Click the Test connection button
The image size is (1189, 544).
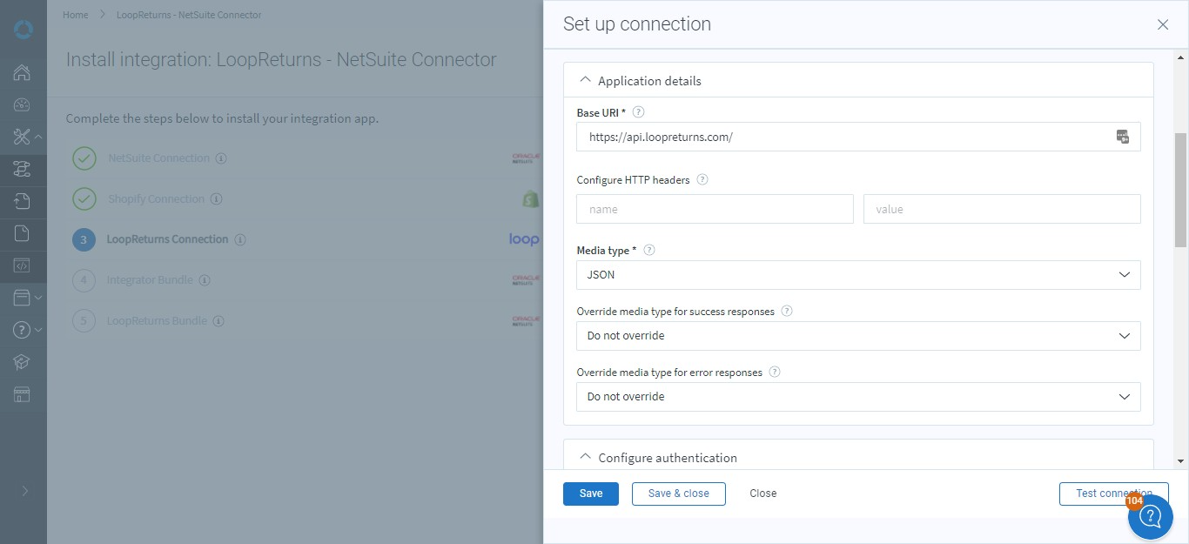point(1114,494)
